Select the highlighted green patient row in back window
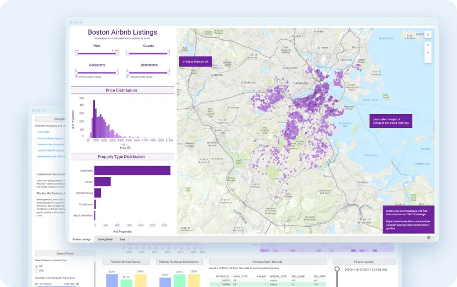This screenshot has height=287, width=457. coord(267,285)
